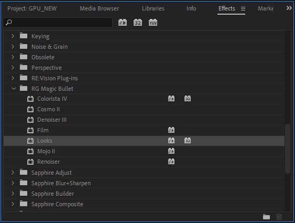Click the Film effect icon
The image size is (295, 223).
(x=30, y=130)
